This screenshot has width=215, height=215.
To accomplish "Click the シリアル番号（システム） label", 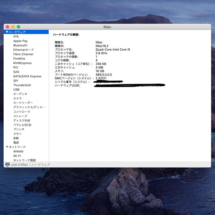I will click(x=72, y=82).
